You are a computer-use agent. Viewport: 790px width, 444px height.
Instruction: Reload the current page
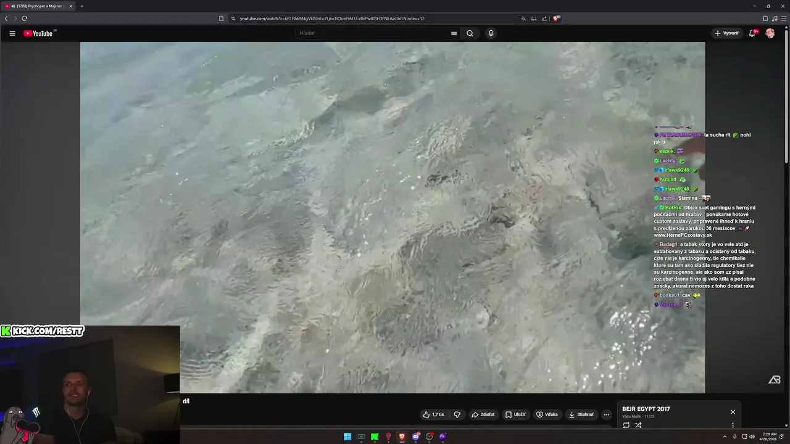pyautogui.click(x=24, y=18)
